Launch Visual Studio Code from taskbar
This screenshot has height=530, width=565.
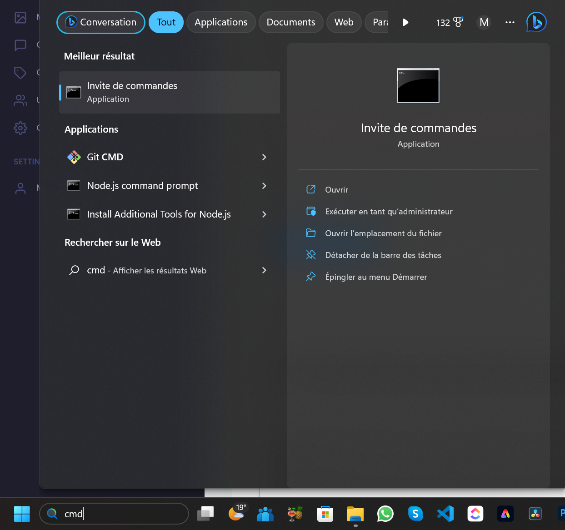click(445, 514)
